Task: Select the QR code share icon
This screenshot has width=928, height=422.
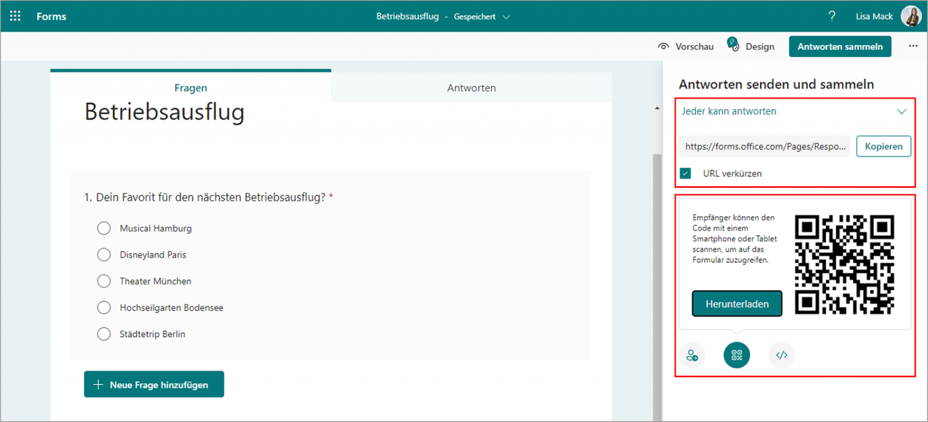Action: pos(737,355)
